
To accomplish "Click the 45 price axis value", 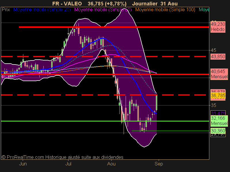I will tap(213, 50).
